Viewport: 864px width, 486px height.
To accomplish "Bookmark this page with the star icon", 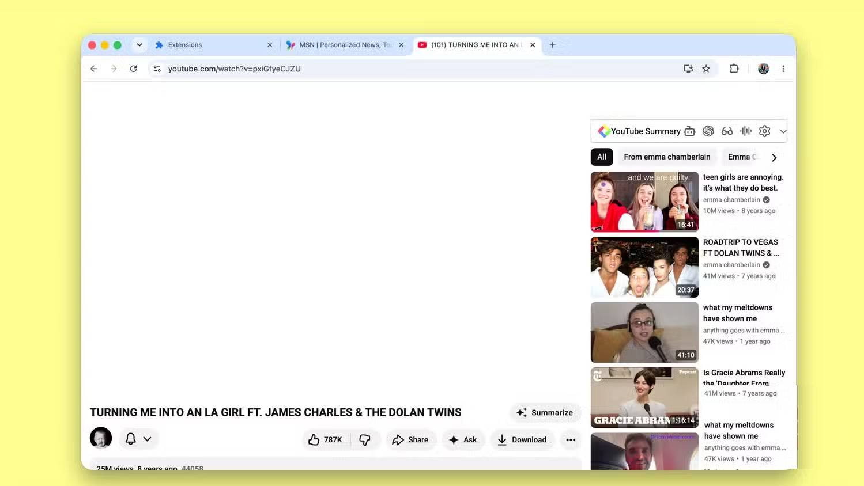I will (x=706, y=69).
